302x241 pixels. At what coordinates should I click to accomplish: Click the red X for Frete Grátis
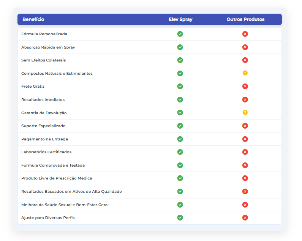(245, 87)
